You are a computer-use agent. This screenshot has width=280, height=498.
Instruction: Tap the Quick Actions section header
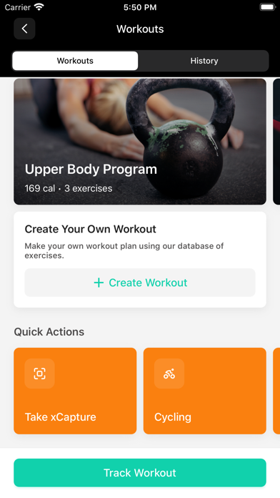coord(49,331)
